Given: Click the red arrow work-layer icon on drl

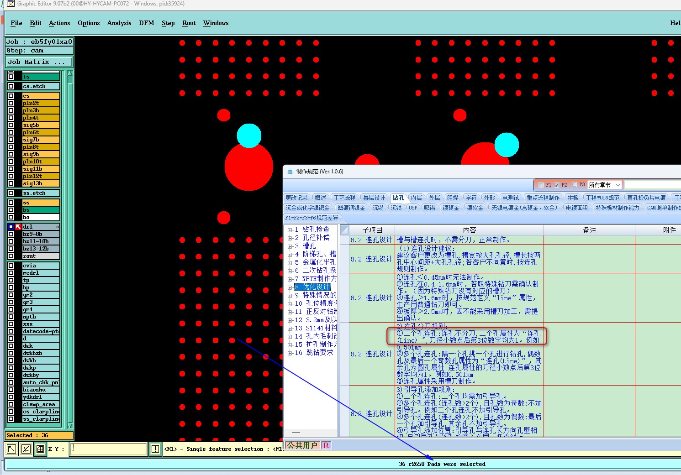Looking at the screenshot, I should [x=18, y=227].
